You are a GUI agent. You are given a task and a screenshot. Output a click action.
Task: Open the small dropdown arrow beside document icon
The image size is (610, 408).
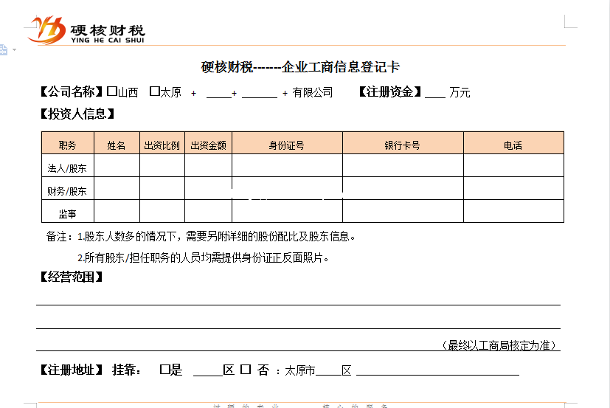[15, 50]
